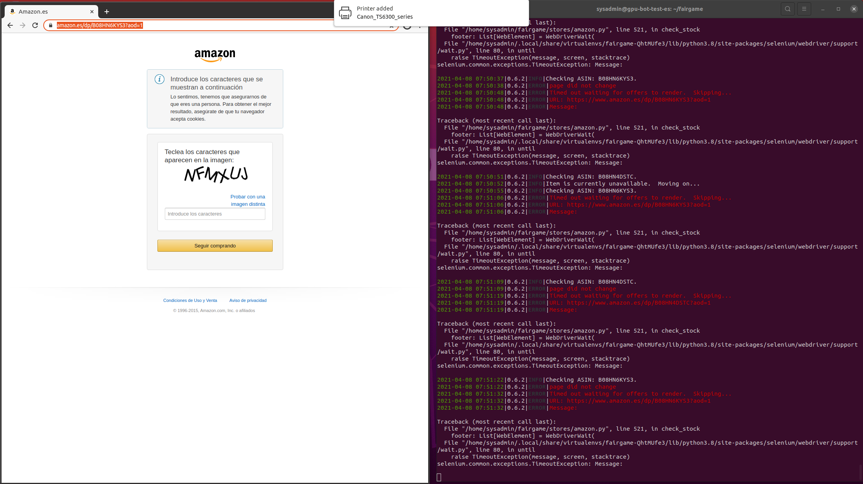Open the 'Aviso de privacidad' link
Screen dimensions: 863x484
click(x=248, y=300)
